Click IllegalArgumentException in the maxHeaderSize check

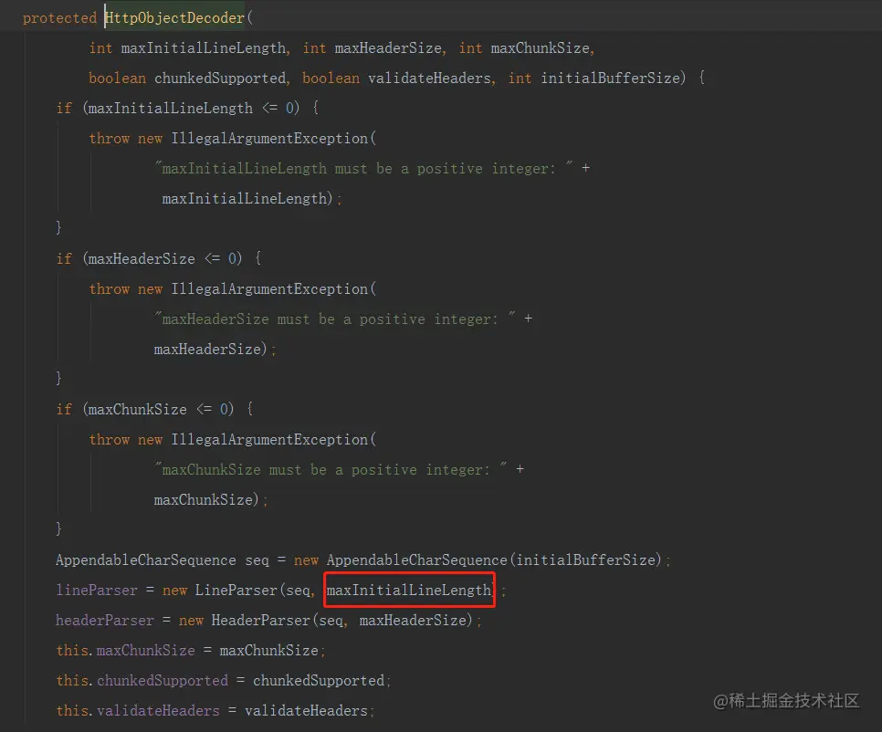(x=269, y=289)
